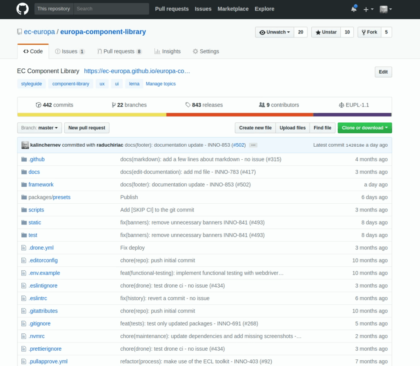Viewport: 420px width, 366px height.
Task: View the 442 commits link
Action: [55, 105]
